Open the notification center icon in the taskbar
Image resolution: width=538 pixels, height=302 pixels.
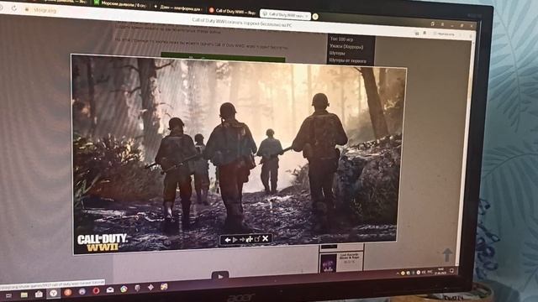tap(451, 271)
